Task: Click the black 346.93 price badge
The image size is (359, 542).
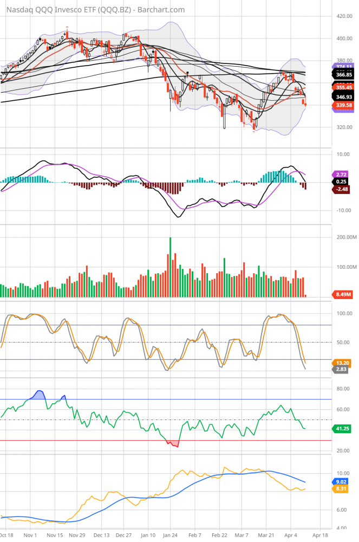Action: [342, 96]
